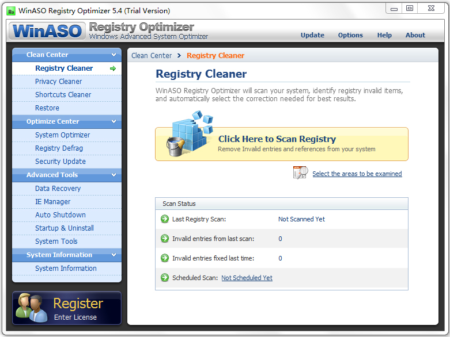Select Registry Cleaner in the sidebar

pos(67,68)
